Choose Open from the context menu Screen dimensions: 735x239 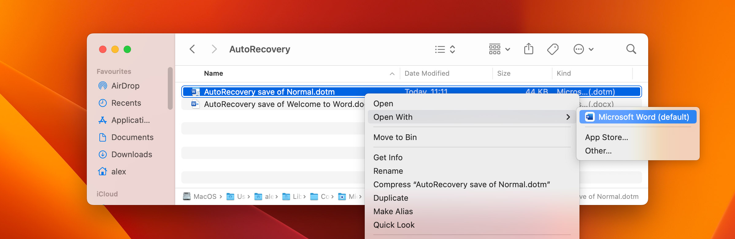tap(472, 104)
